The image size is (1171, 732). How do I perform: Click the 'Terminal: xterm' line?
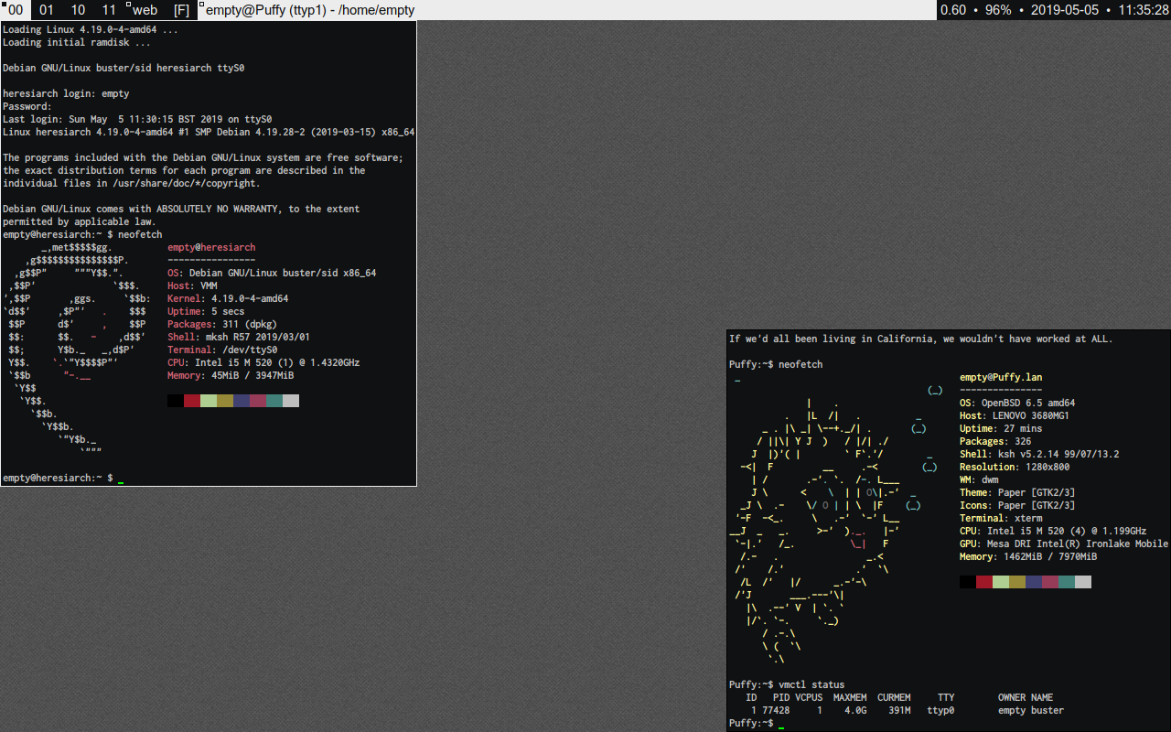(x=1001, y=518)
